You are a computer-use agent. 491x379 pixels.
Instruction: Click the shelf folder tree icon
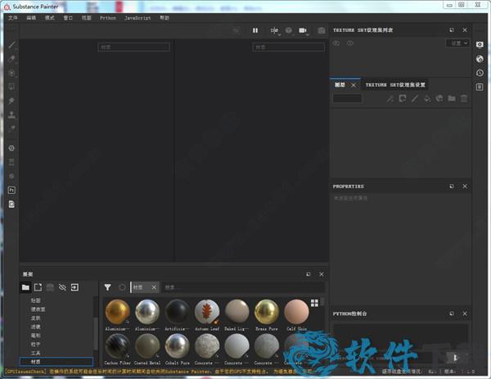tap(25, 287)
